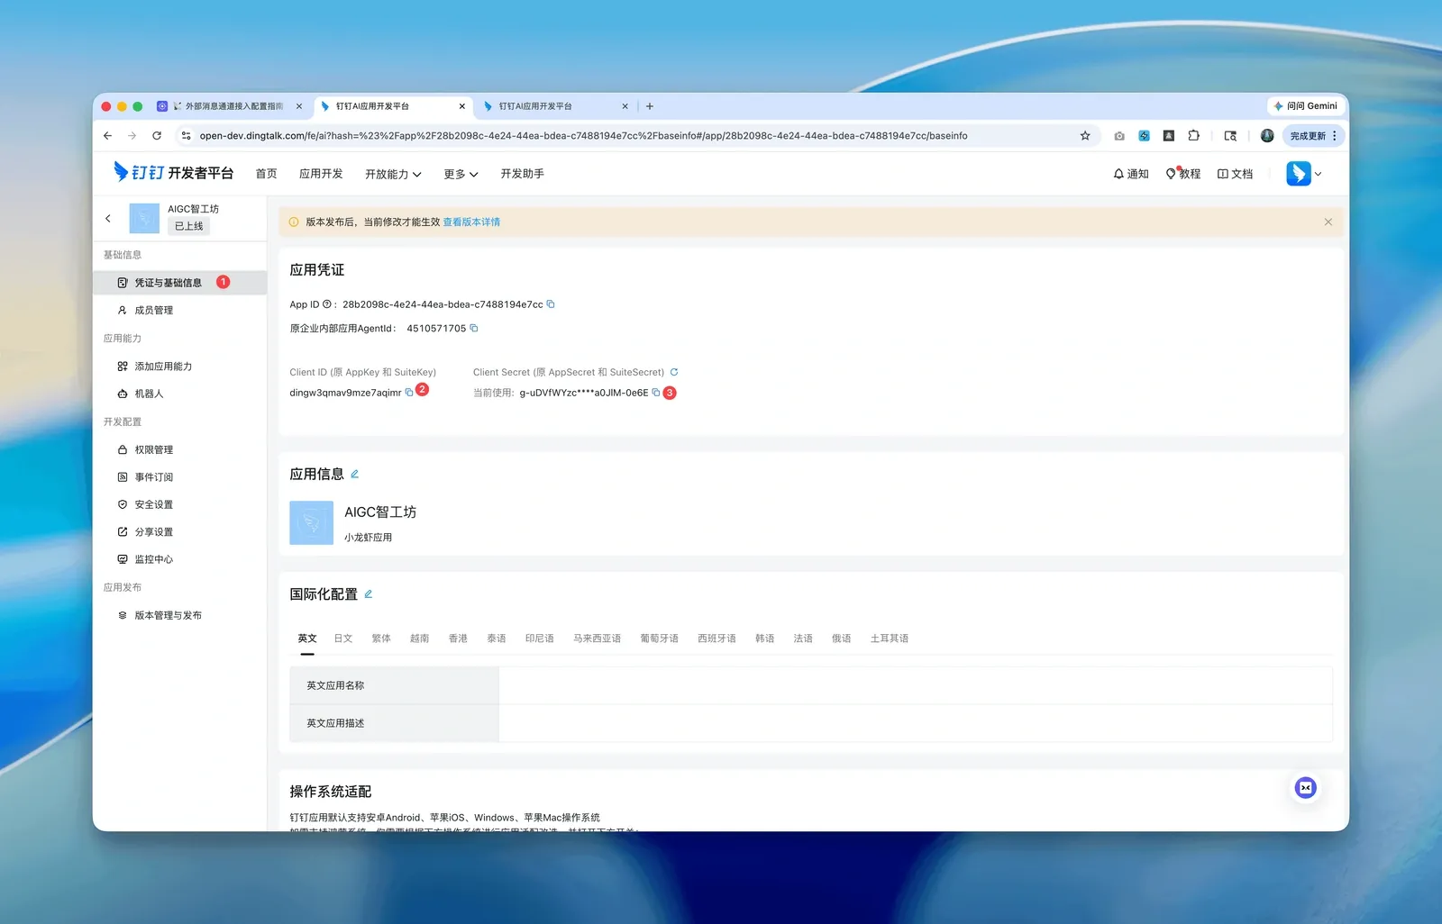The image size is (1442, 924).
Task: Dismiss the version notice banner
Action: point(1328,222)
